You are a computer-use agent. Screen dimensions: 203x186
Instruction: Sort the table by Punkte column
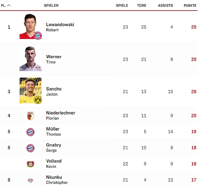click(x=190, y=5)
